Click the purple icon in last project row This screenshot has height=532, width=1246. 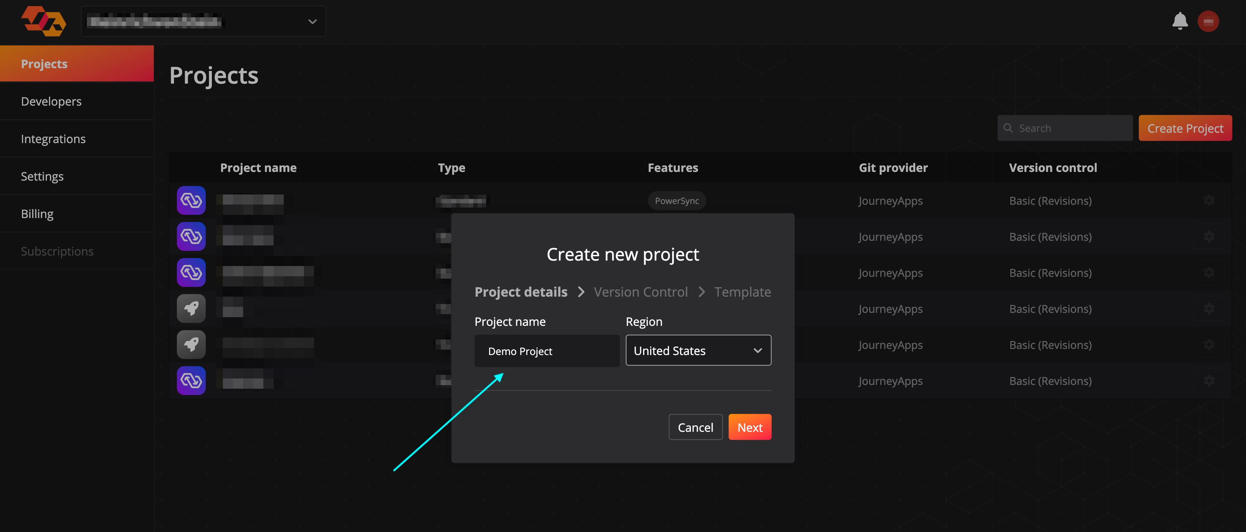pyautogui.click(x=191, y=381)
